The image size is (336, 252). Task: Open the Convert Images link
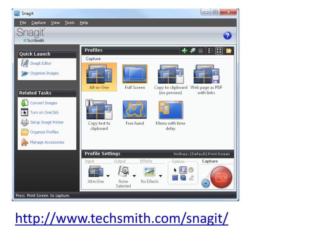coord(44,103)
